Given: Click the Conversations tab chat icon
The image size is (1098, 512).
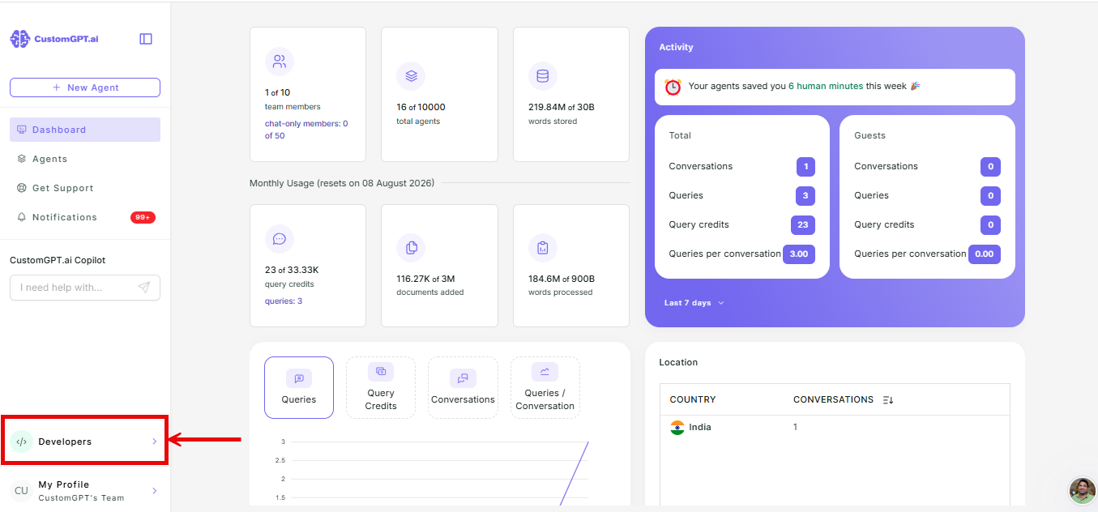Looking at the screenshot, I should (x=463, y=378).
